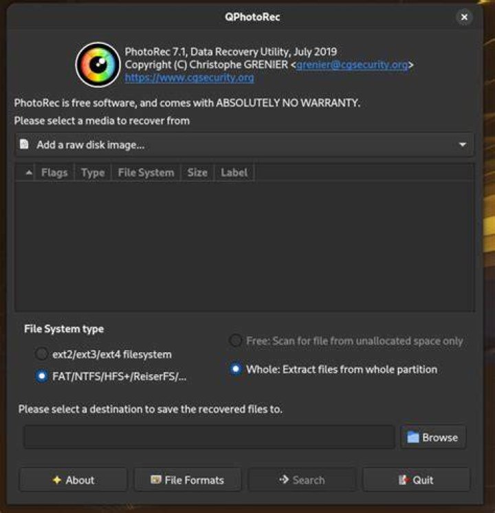Open the 'Add a raw disk image...' combo box
Image resolution: width=495 pixels, height=513 pixels.
click(244, 144)
